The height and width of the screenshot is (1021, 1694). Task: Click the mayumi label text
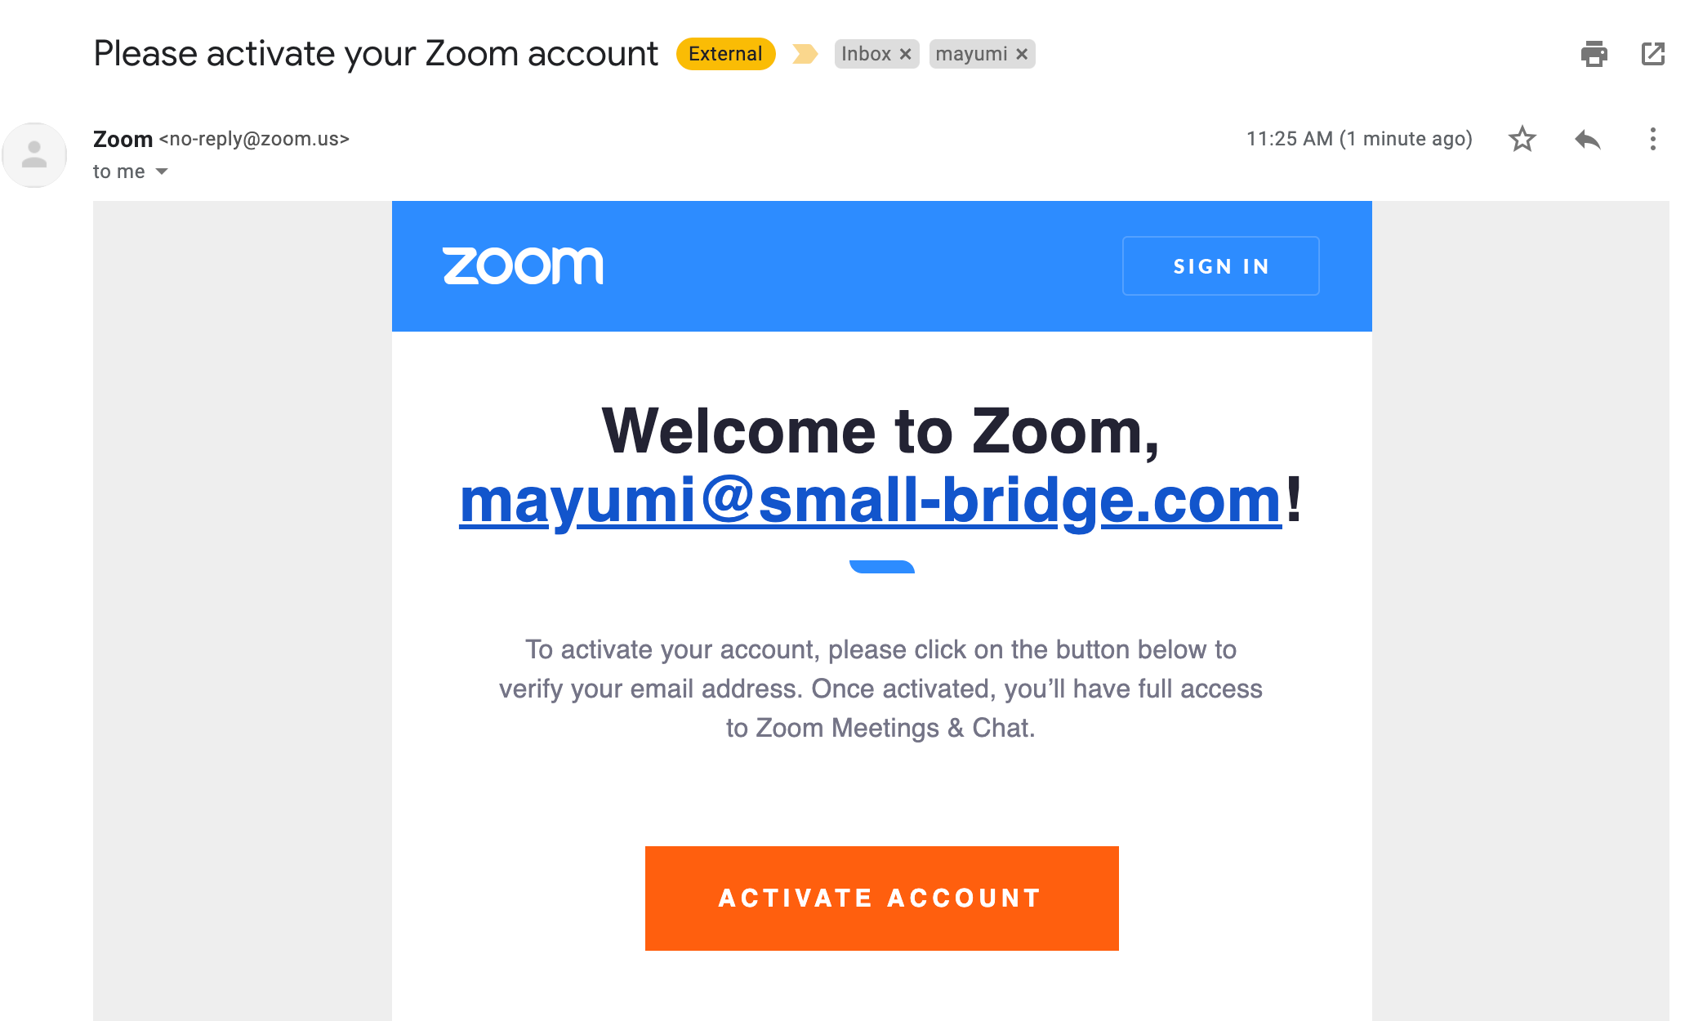point(971,54)
